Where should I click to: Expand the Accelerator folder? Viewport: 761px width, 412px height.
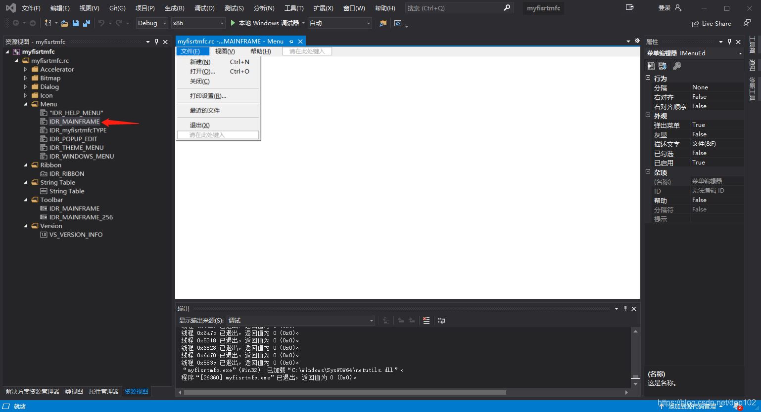(x=26, y=70)
